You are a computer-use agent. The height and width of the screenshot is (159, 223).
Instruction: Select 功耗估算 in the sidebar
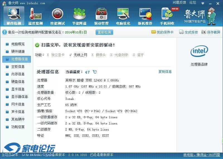coord(16,127)
